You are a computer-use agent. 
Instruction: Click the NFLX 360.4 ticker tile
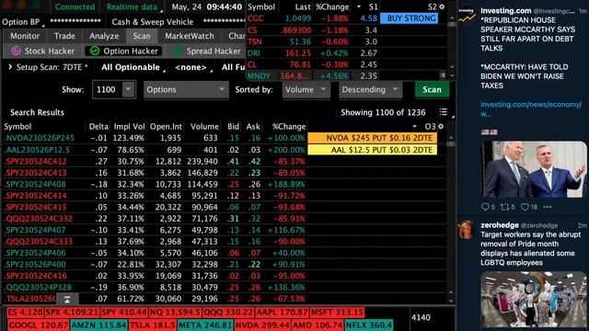pyautogui.click(x=369, y=325)
